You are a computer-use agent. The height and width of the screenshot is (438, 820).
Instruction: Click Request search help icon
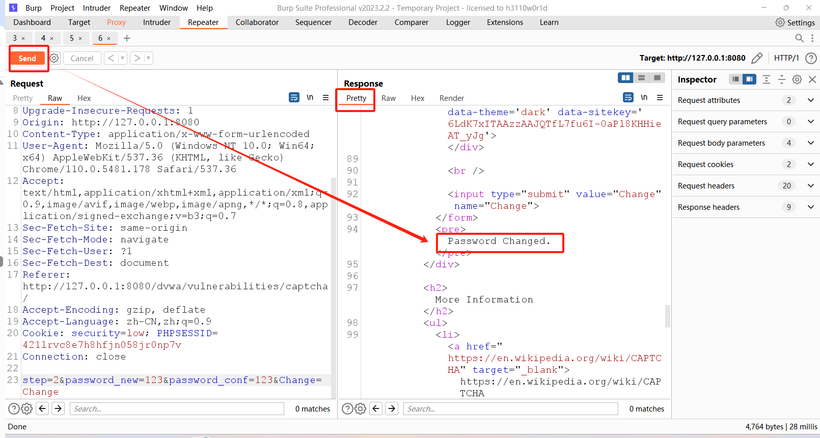point(14,408)
